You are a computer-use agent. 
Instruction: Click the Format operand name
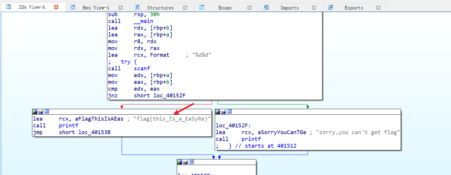[x=160, y=55]
